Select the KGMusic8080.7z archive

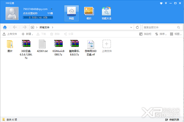click(x=58, y=48)
